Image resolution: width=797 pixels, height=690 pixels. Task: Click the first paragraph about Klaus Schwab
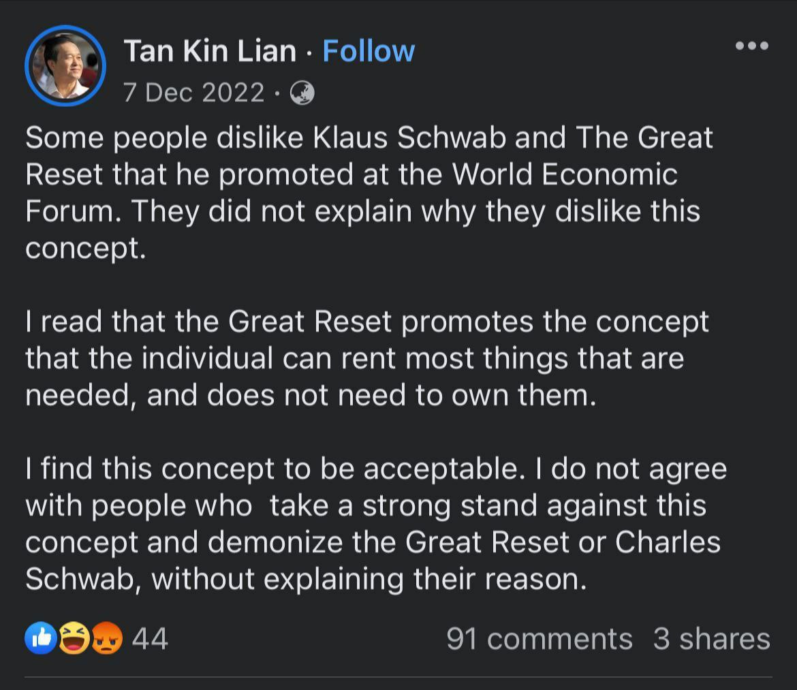(x=368, y=193)
